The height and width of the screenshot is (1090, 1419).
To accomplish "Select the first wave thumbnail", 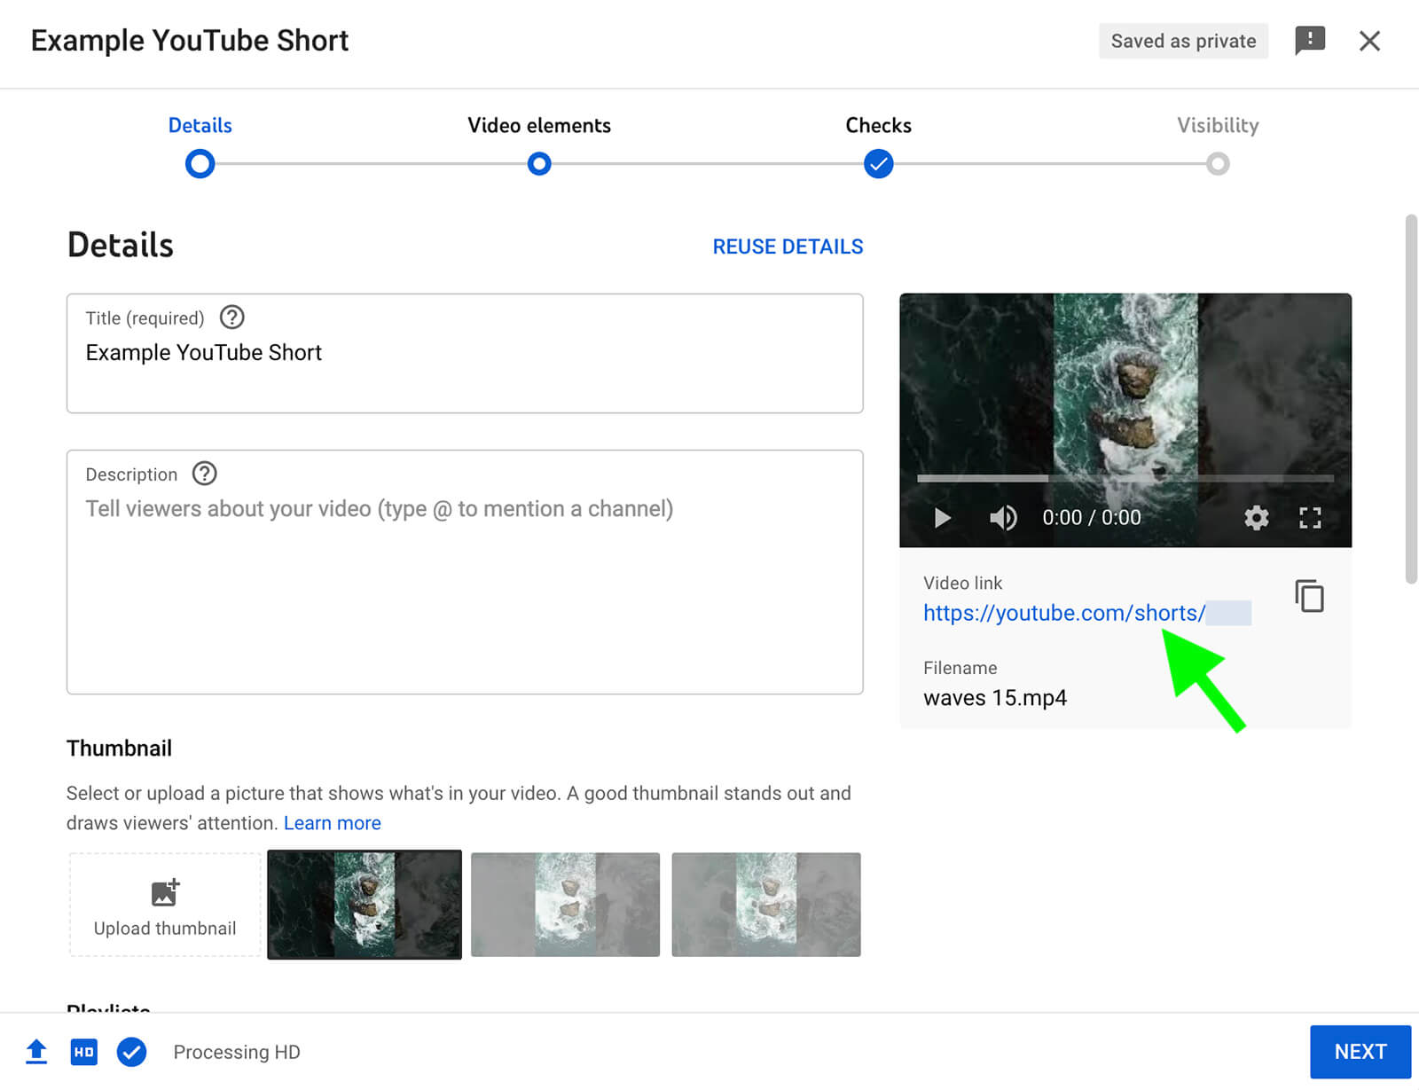I will 364,905.
